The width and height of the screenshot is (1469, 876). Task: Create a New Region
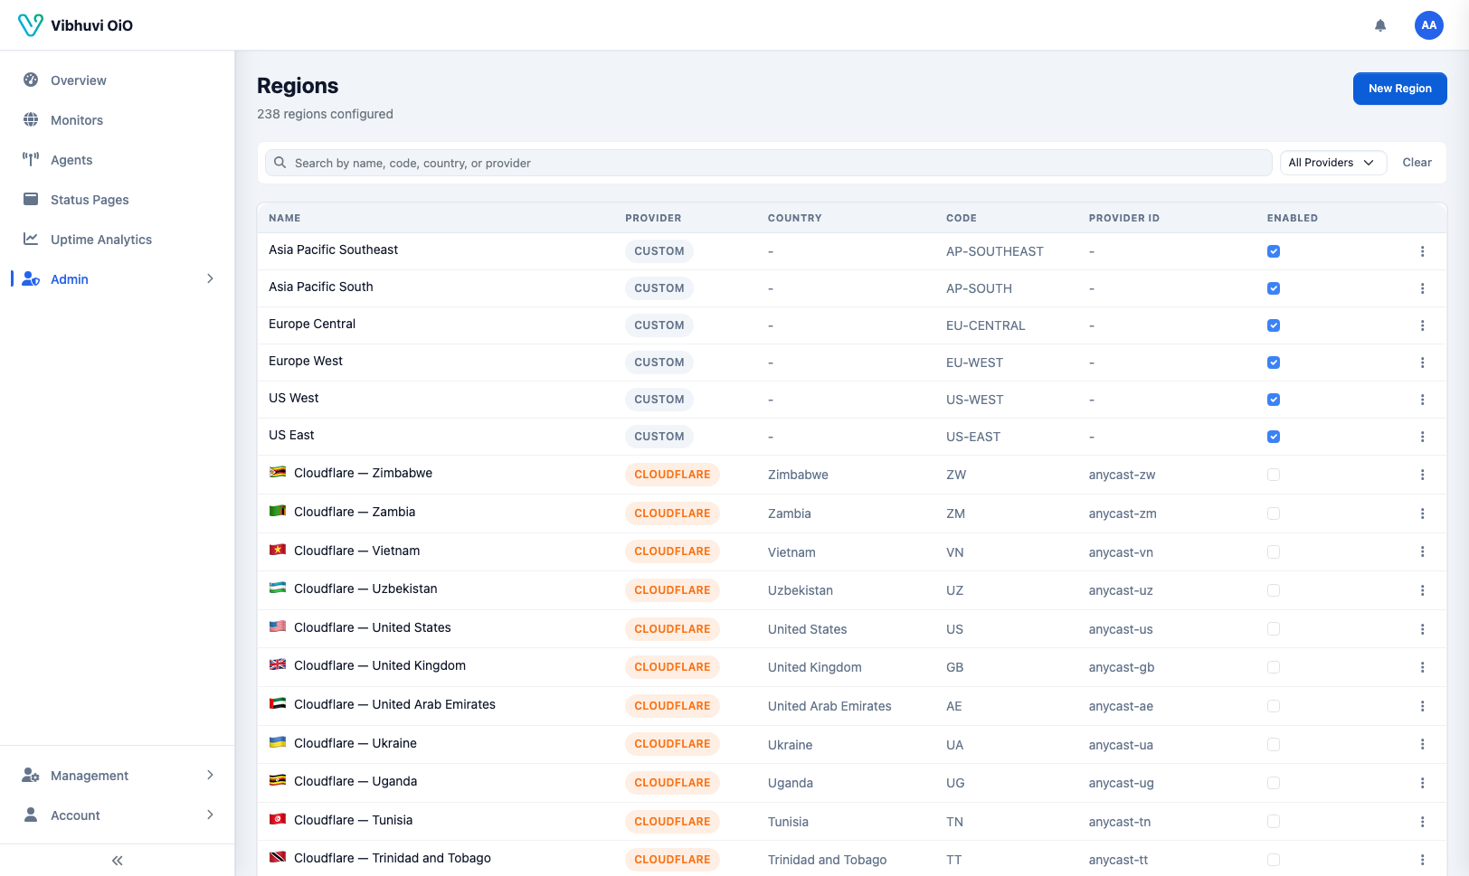point(1400,89)
